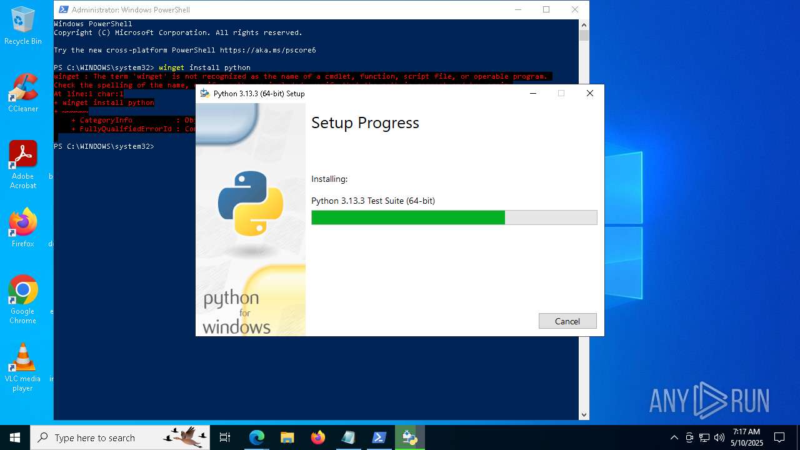This screenshot has width=800, height=450.
Task: Select the VLC media player desktop shortcut
Action: pos(23,367)
